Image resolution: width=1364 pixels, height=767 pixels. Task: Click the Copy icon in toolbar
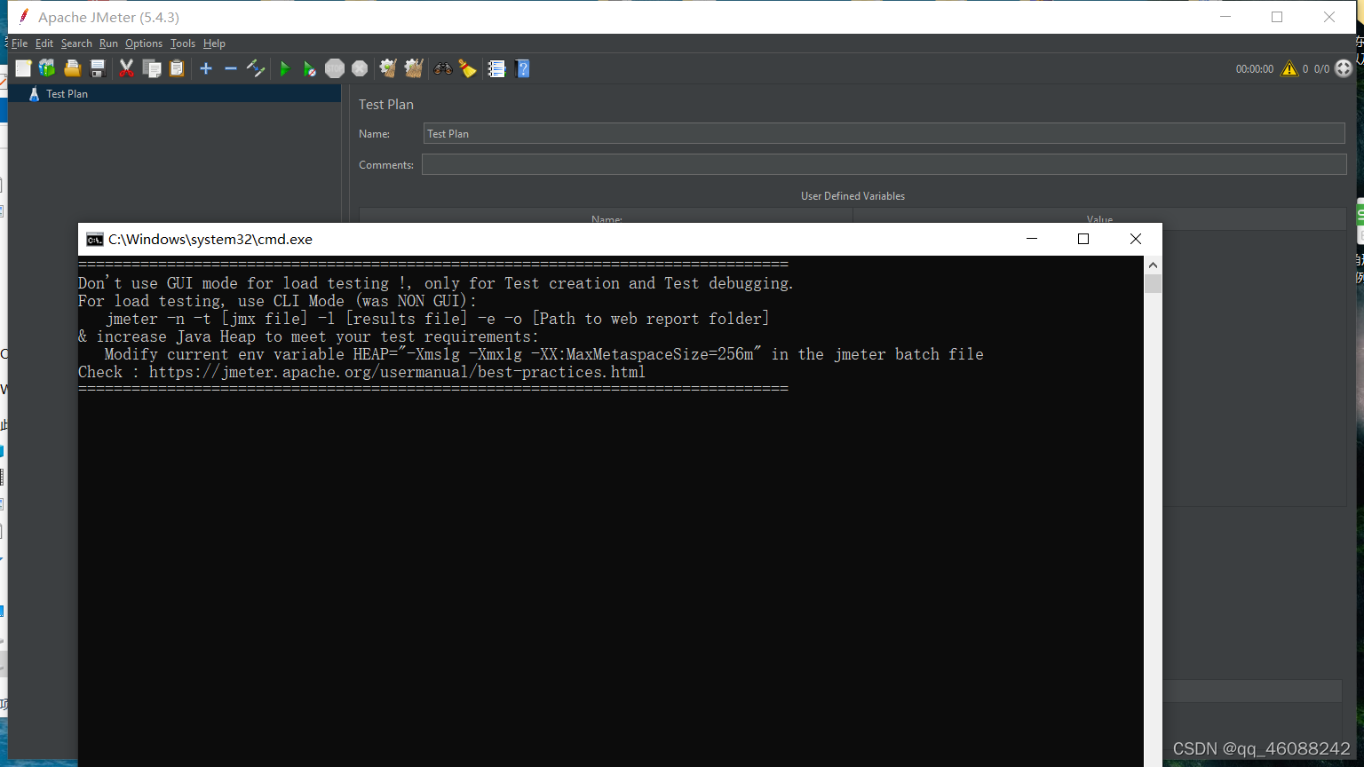point(152,68)
